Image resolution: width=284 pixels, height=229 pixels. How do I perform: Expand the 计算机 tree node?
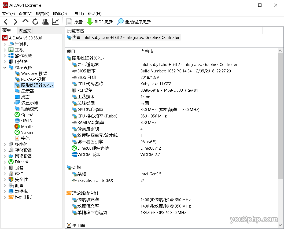[5, 44]
